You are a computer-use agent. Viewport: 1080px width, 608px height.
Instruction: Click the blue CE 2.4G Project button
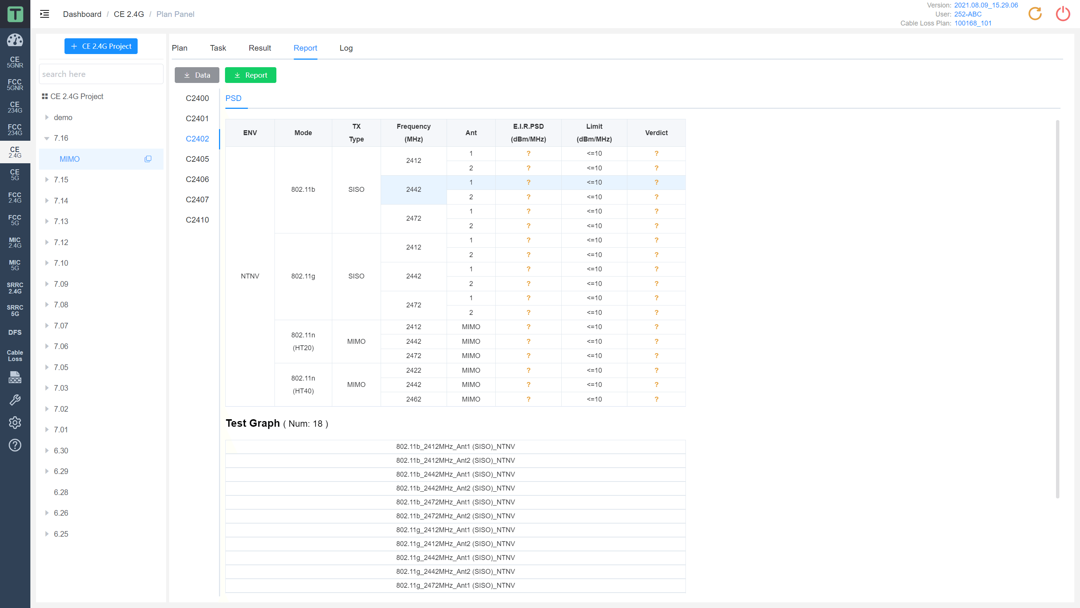[x=101, y=46]
